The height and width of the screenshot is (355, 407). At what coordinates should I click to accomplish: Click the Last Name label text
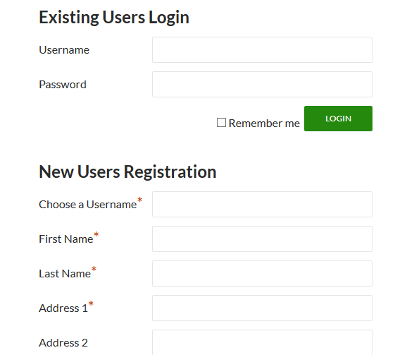65,274
